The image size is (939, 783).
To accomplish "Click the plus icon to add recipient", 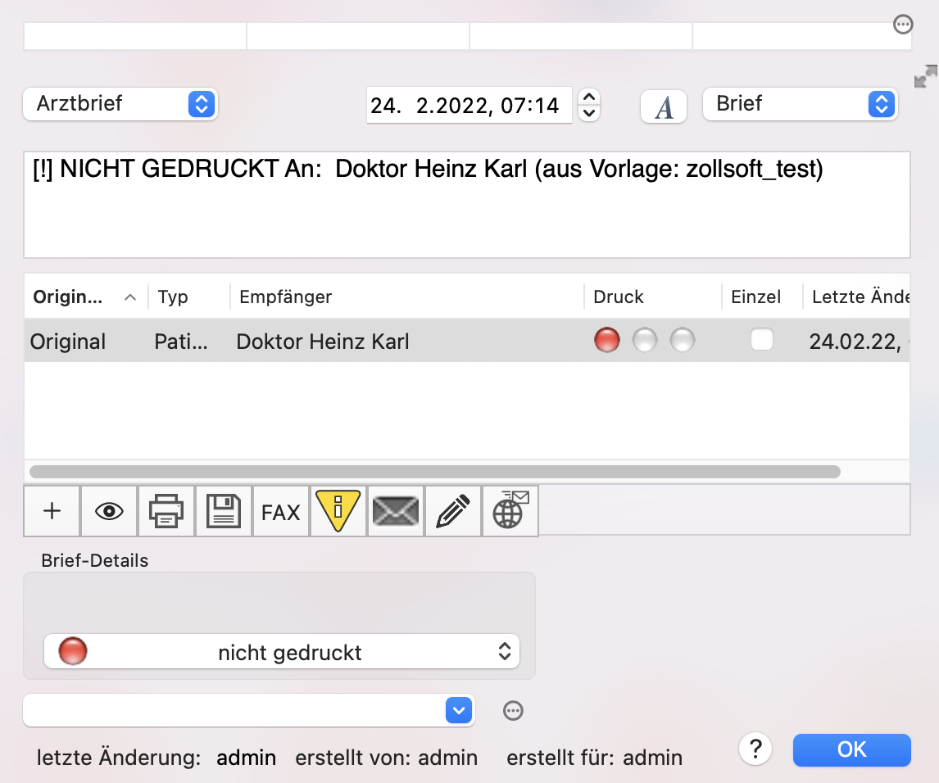I will (52, 511).
